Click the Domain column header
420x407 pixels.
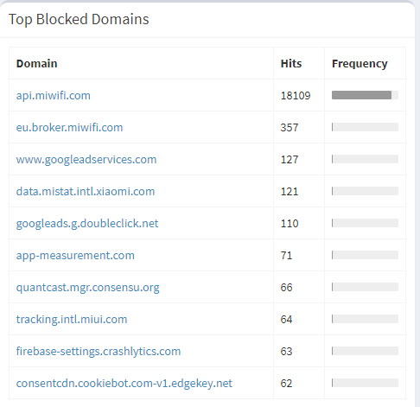[x=36, y=63]
